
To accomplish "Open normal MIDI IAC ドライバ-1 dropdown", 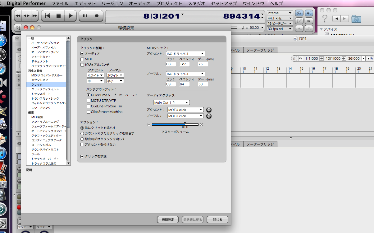I will (x=185, y=74).
